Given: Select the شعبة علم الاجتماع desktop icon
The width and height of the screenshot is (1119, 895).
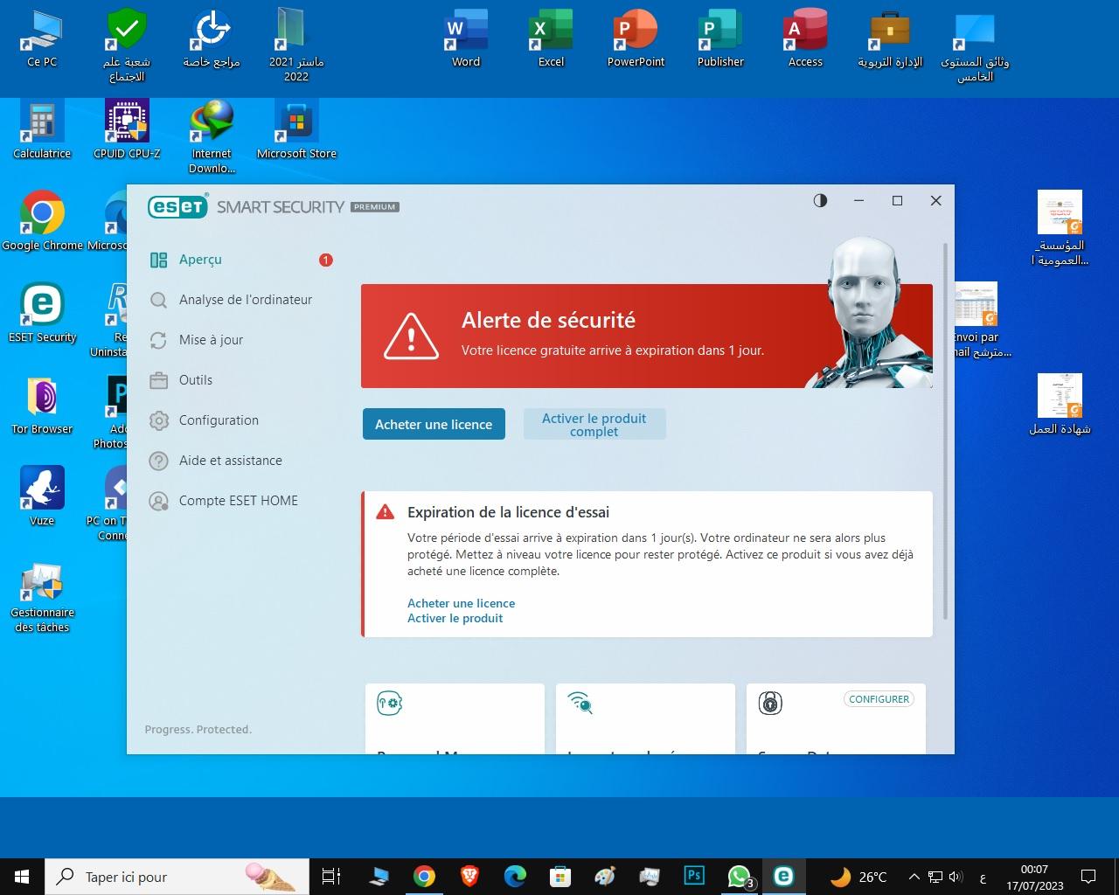Looking at the screenshot, I should tap(127, 46).
